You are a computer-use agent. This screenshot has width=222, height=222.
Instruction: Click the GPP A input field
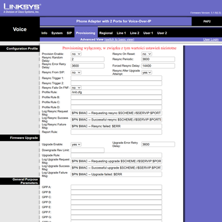click(116, 187)
